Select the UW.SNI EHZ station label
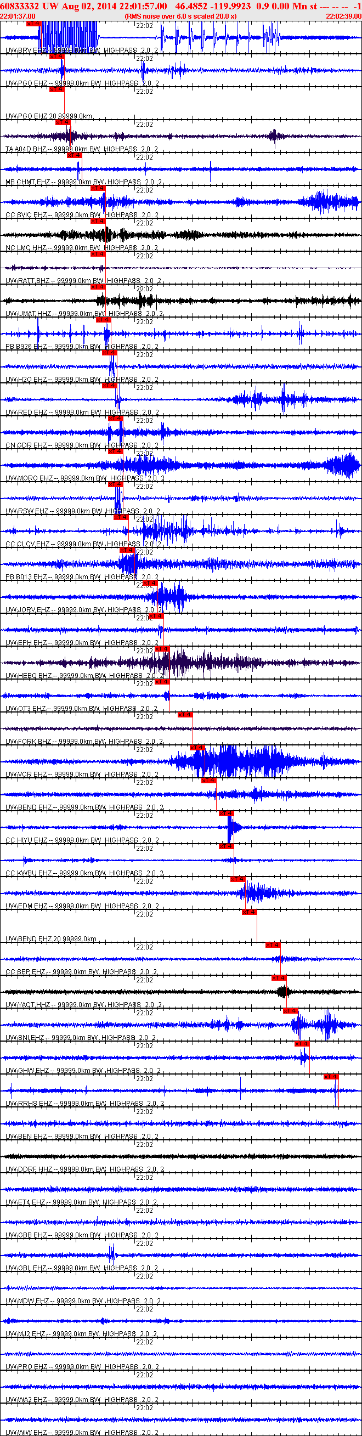This screenshot has width=362, height=1436. pyautogui.click(x=81, y=1037)
